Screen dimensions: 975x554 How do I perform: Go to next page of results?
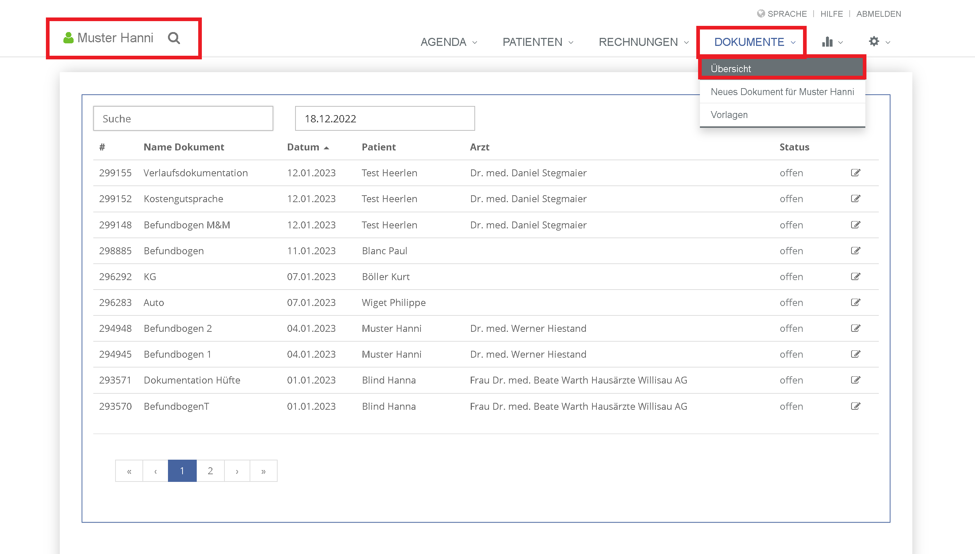point(237,471)
